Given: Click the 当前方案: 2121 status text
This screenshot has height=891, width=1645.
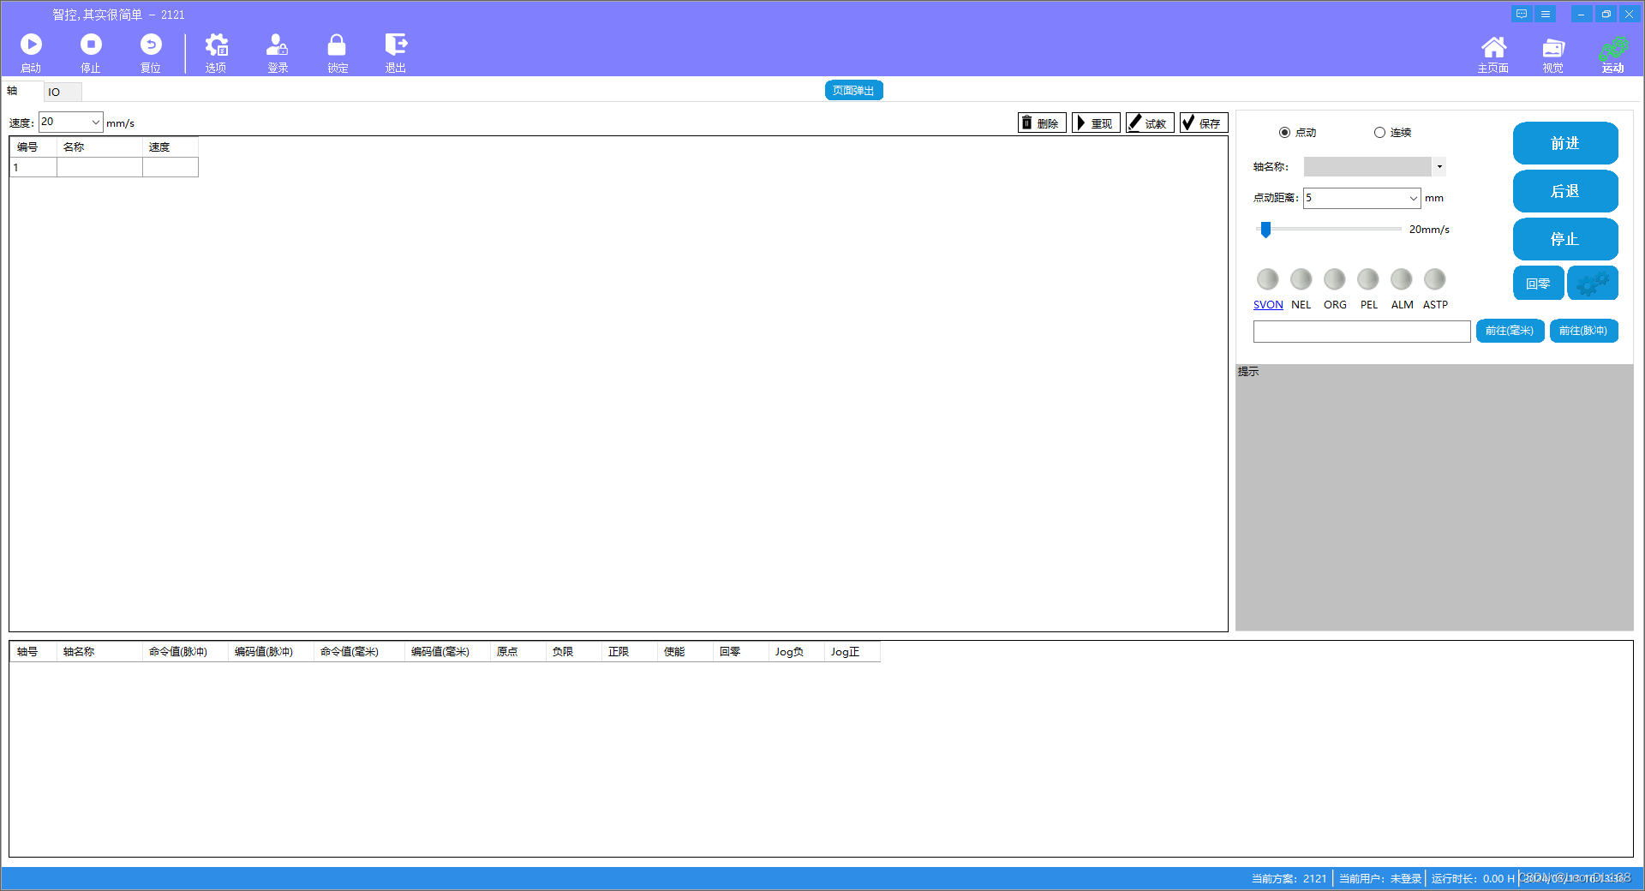Looking at the screenshot, I should [1289, 878].
